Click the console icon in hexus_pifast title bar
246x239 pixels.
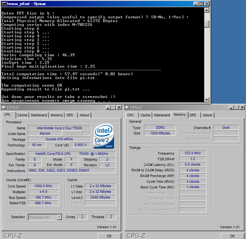[4, 4]
